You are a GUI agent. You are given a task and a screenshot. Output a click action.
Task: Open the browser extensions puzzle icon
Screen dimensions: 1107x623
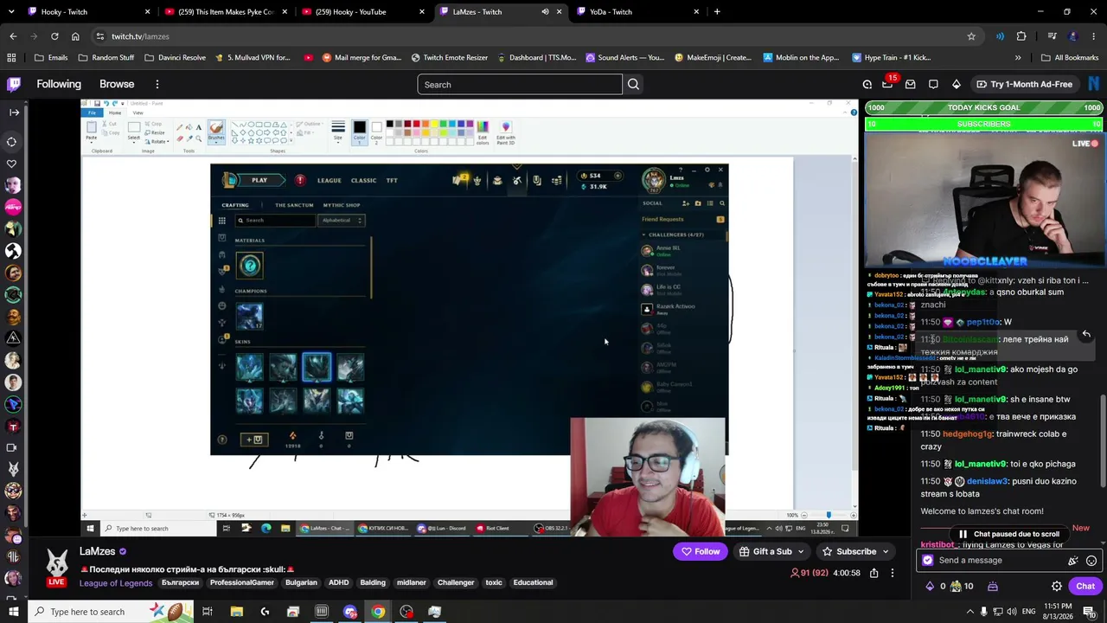tap(1021, 36)
